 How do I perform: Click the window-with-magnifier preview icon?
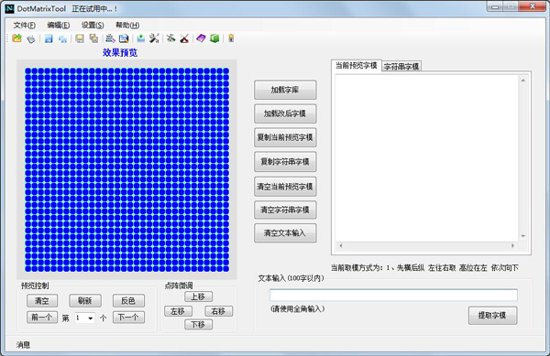[124, 38]
